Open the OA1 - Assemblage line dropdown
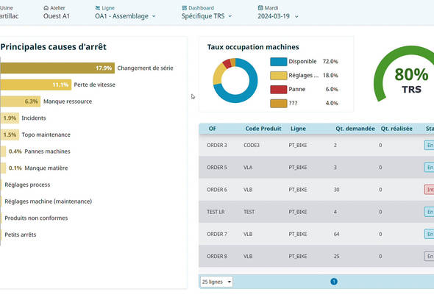The width and height of the screenshot is (434, 300). click(125, 16)
